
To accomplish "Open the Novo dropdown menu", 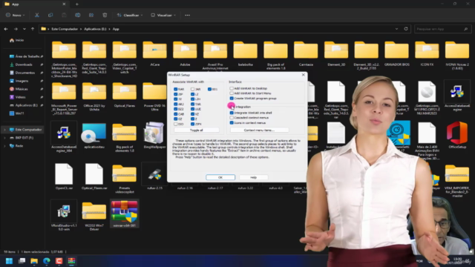I will 15,15.
